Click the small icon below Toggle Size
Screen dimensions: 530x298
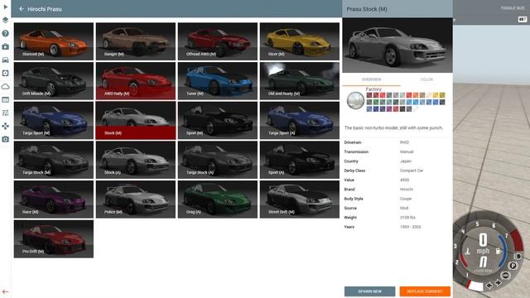click(523, 20)
